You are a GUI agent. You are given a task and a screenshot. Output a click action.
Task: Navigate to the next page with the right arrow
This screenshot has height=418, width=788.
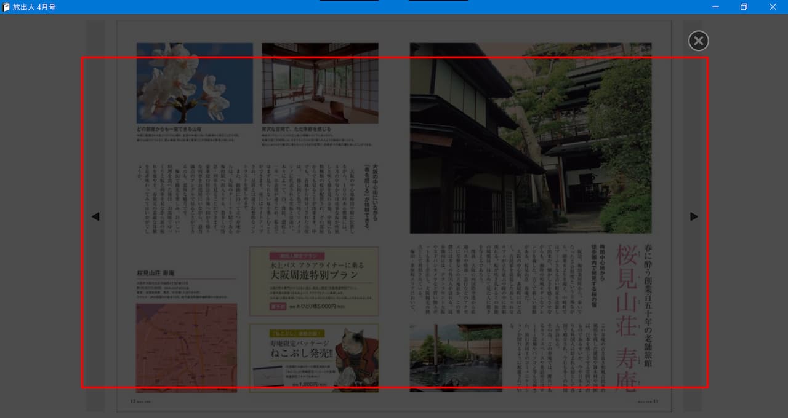click(x=693, y=216)
